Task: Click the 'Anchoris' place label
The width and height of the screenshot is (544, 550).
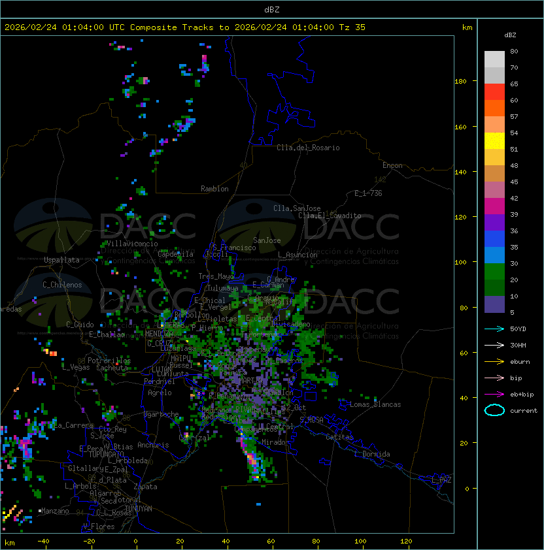Action: click(x=153, y=445)
